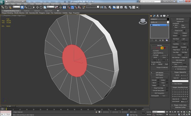Open the Modifier List dropdown
Viewport: 191px width, 116px height.
pos(159,22)
